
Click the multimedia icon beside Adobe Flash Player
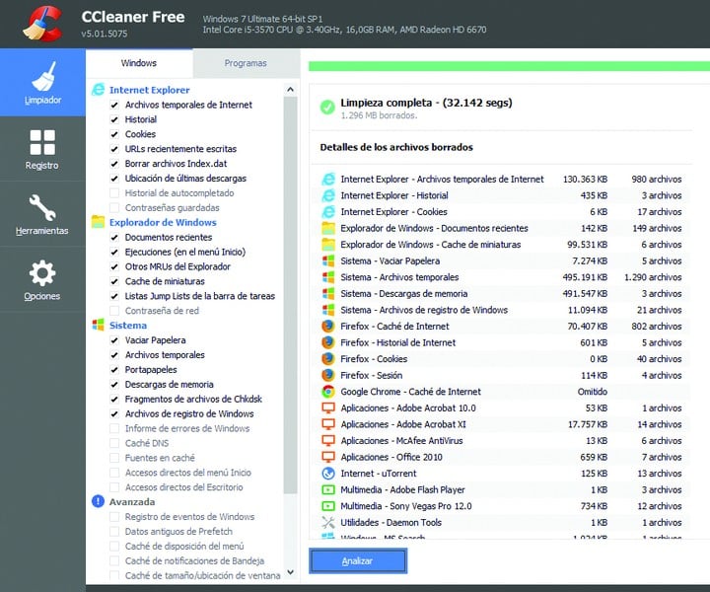pos(328,489)
